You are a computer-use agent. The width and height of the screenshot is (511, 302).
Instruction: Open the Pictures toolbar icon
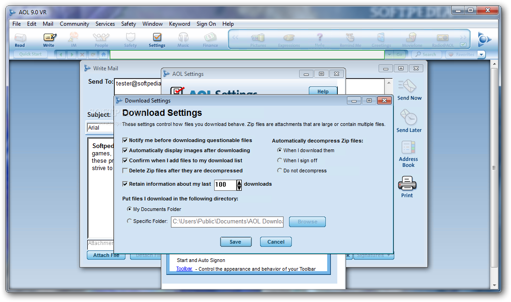(258, 40)
